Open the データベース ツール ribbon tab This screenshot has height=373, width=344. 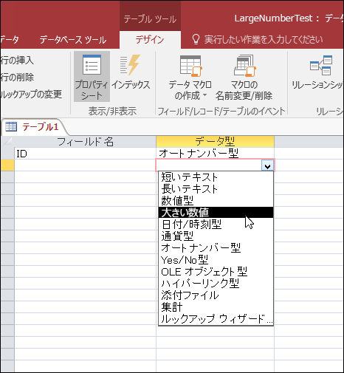pos(73,40)
